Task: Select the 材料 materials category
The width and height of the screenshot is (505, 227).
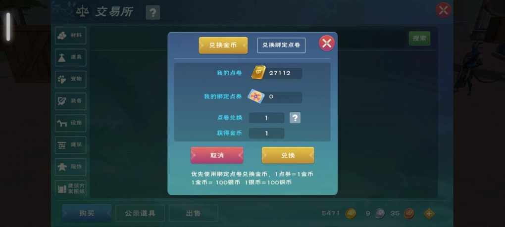Action: pos(70,36)
